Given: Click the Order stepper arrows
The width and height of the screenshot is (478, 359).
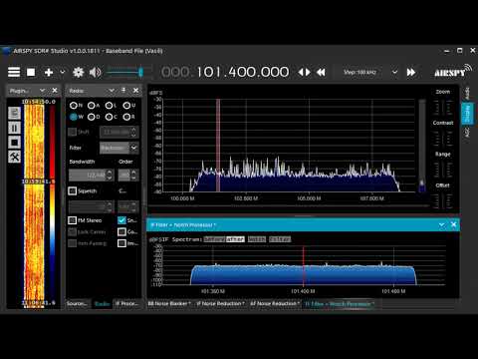Looking at the screenshot, I should [x=133, y=175].
